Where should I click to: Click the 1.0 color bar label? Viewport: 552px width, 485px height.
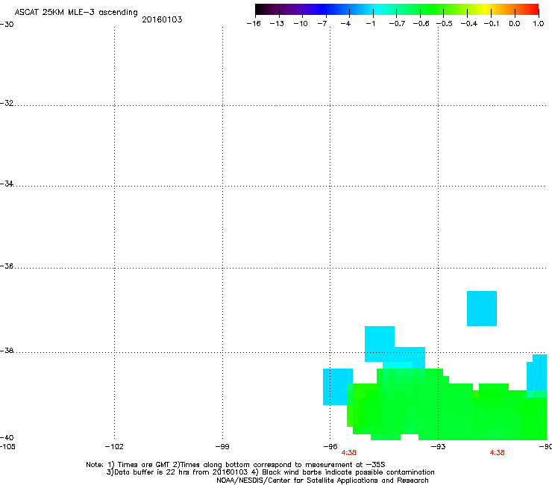(x=539, y=24)
